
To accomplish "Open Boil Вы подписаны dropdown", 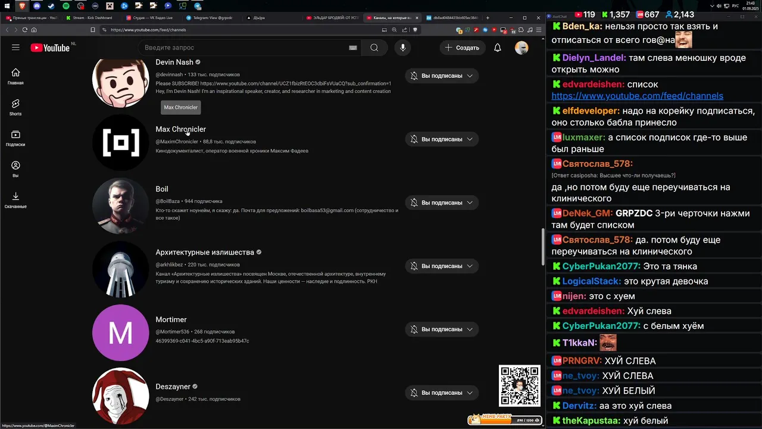I will (442, 203).
